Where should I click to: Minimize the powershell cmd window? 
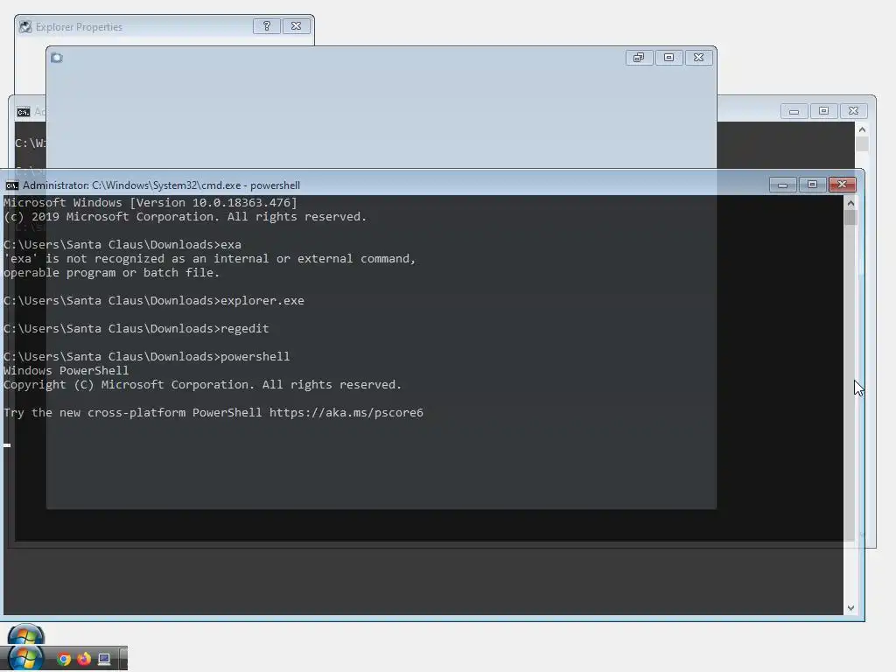(783, 185)
